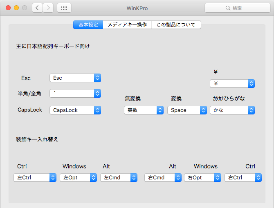Open the 無変換 dropdown showing 英数

pyautogui.click(x=144, y=110)
